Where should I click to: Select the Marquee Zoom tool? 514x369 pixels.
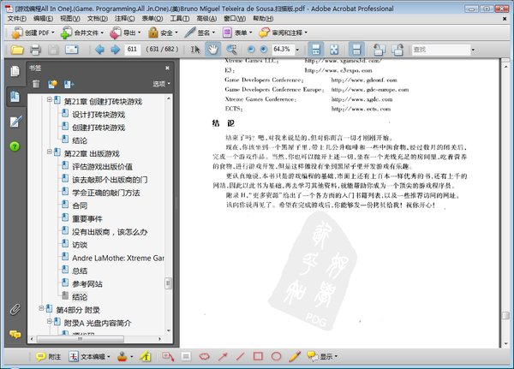point(231,50)
